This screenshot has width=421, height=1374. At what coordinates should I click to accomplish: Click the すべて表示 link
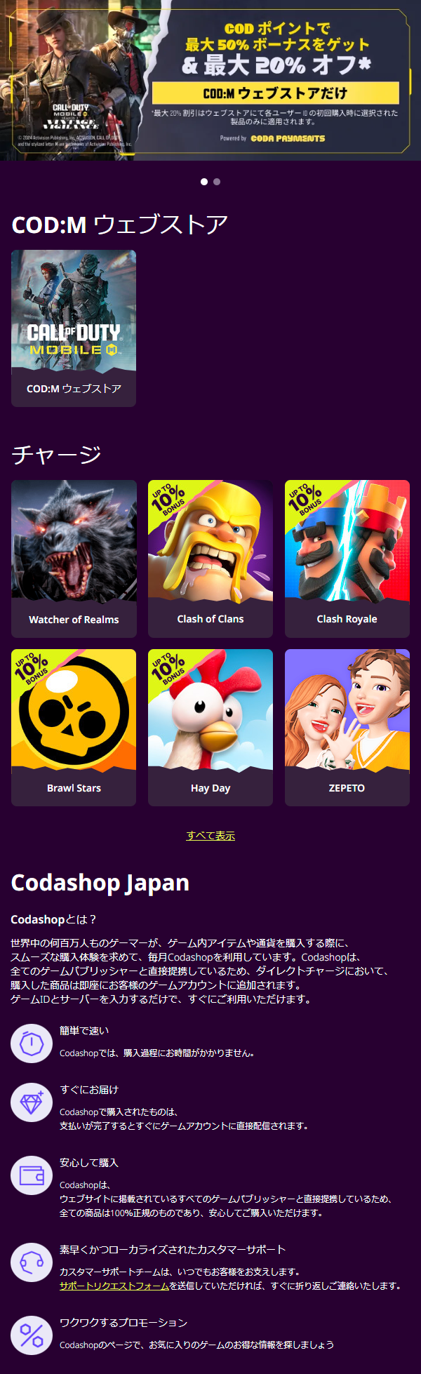[210, 836]
